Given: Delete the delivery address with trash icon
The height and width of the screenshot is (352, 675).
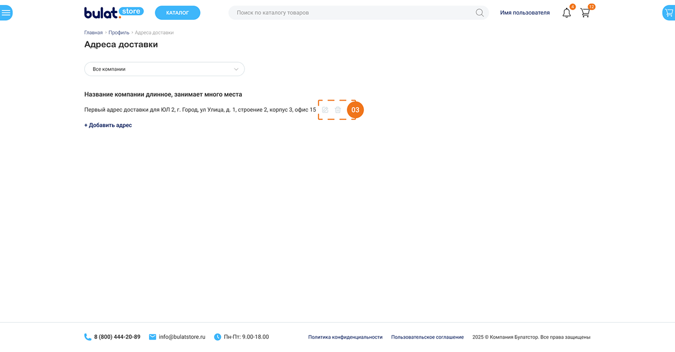Looking at the screenshot, I should coord(338,110).
